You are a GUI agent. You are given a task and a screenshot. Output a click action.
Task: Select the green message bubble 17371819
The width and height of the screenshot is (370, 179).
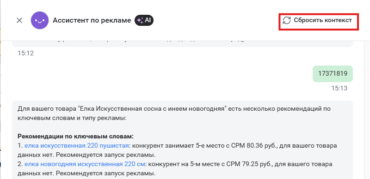[x=333, y=74]
